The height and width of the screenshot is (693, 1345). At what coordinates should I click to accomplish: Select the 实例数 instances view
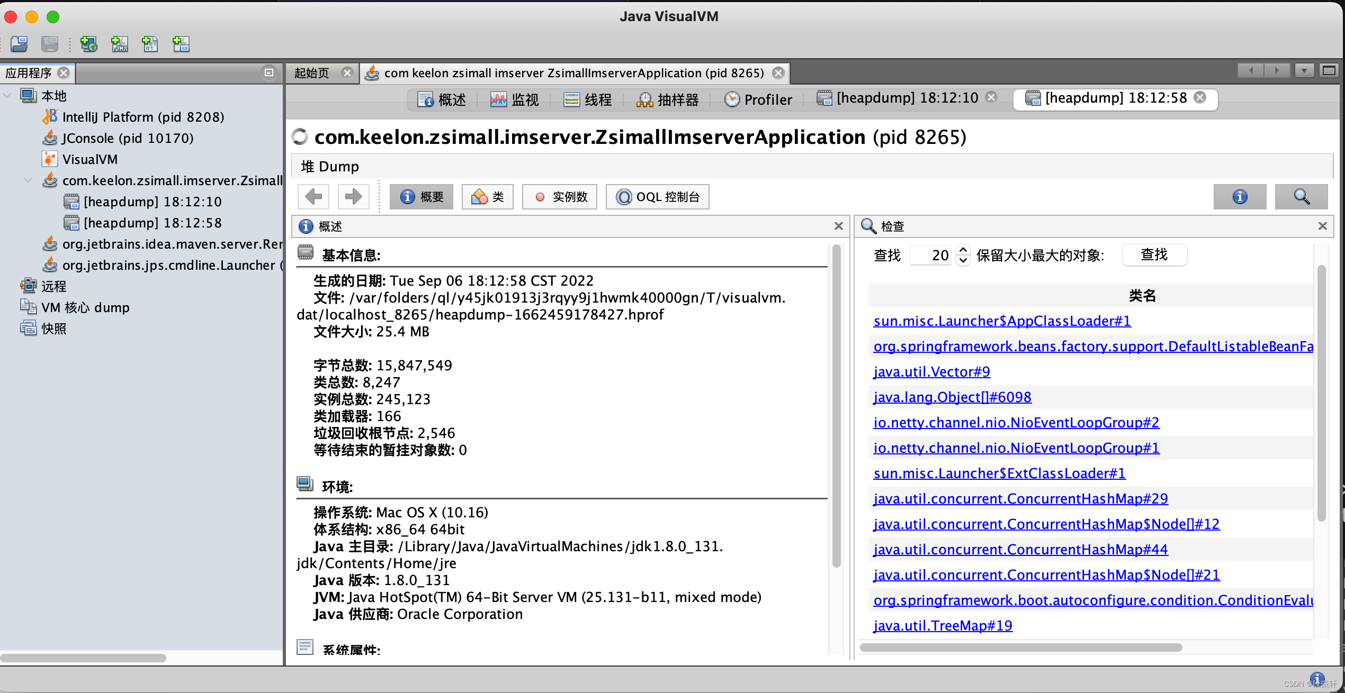(x=559, y=197)
